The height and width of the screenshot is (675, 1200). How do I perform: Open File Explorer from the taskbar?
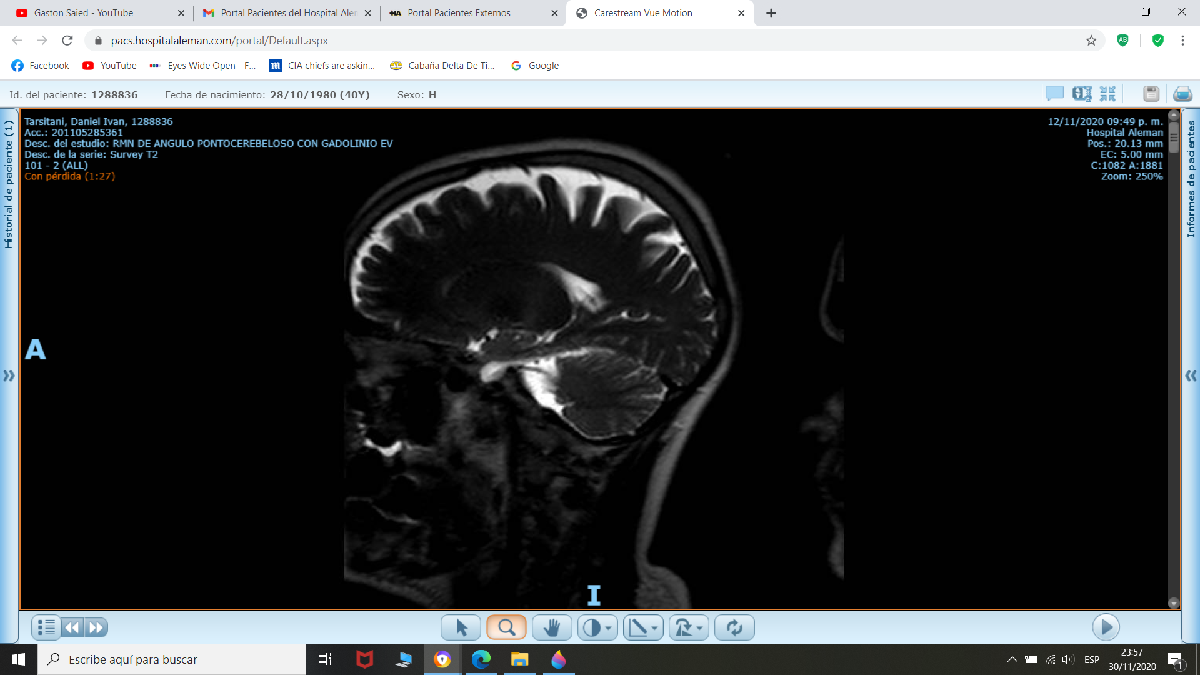tap(519, 659)
